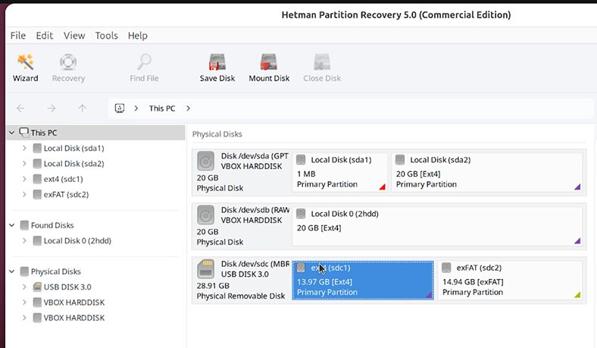The image size is (597, 348).
Task: Click the Found Disks icon in tree
Action: click(24, 225)
